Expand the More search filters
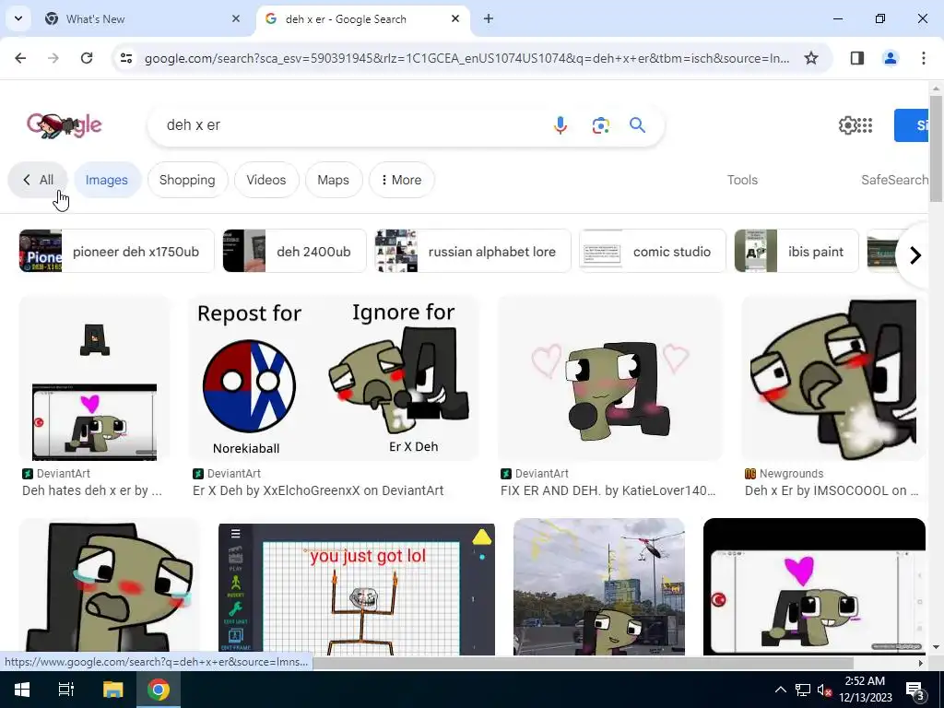 click(x=402, y=180)
